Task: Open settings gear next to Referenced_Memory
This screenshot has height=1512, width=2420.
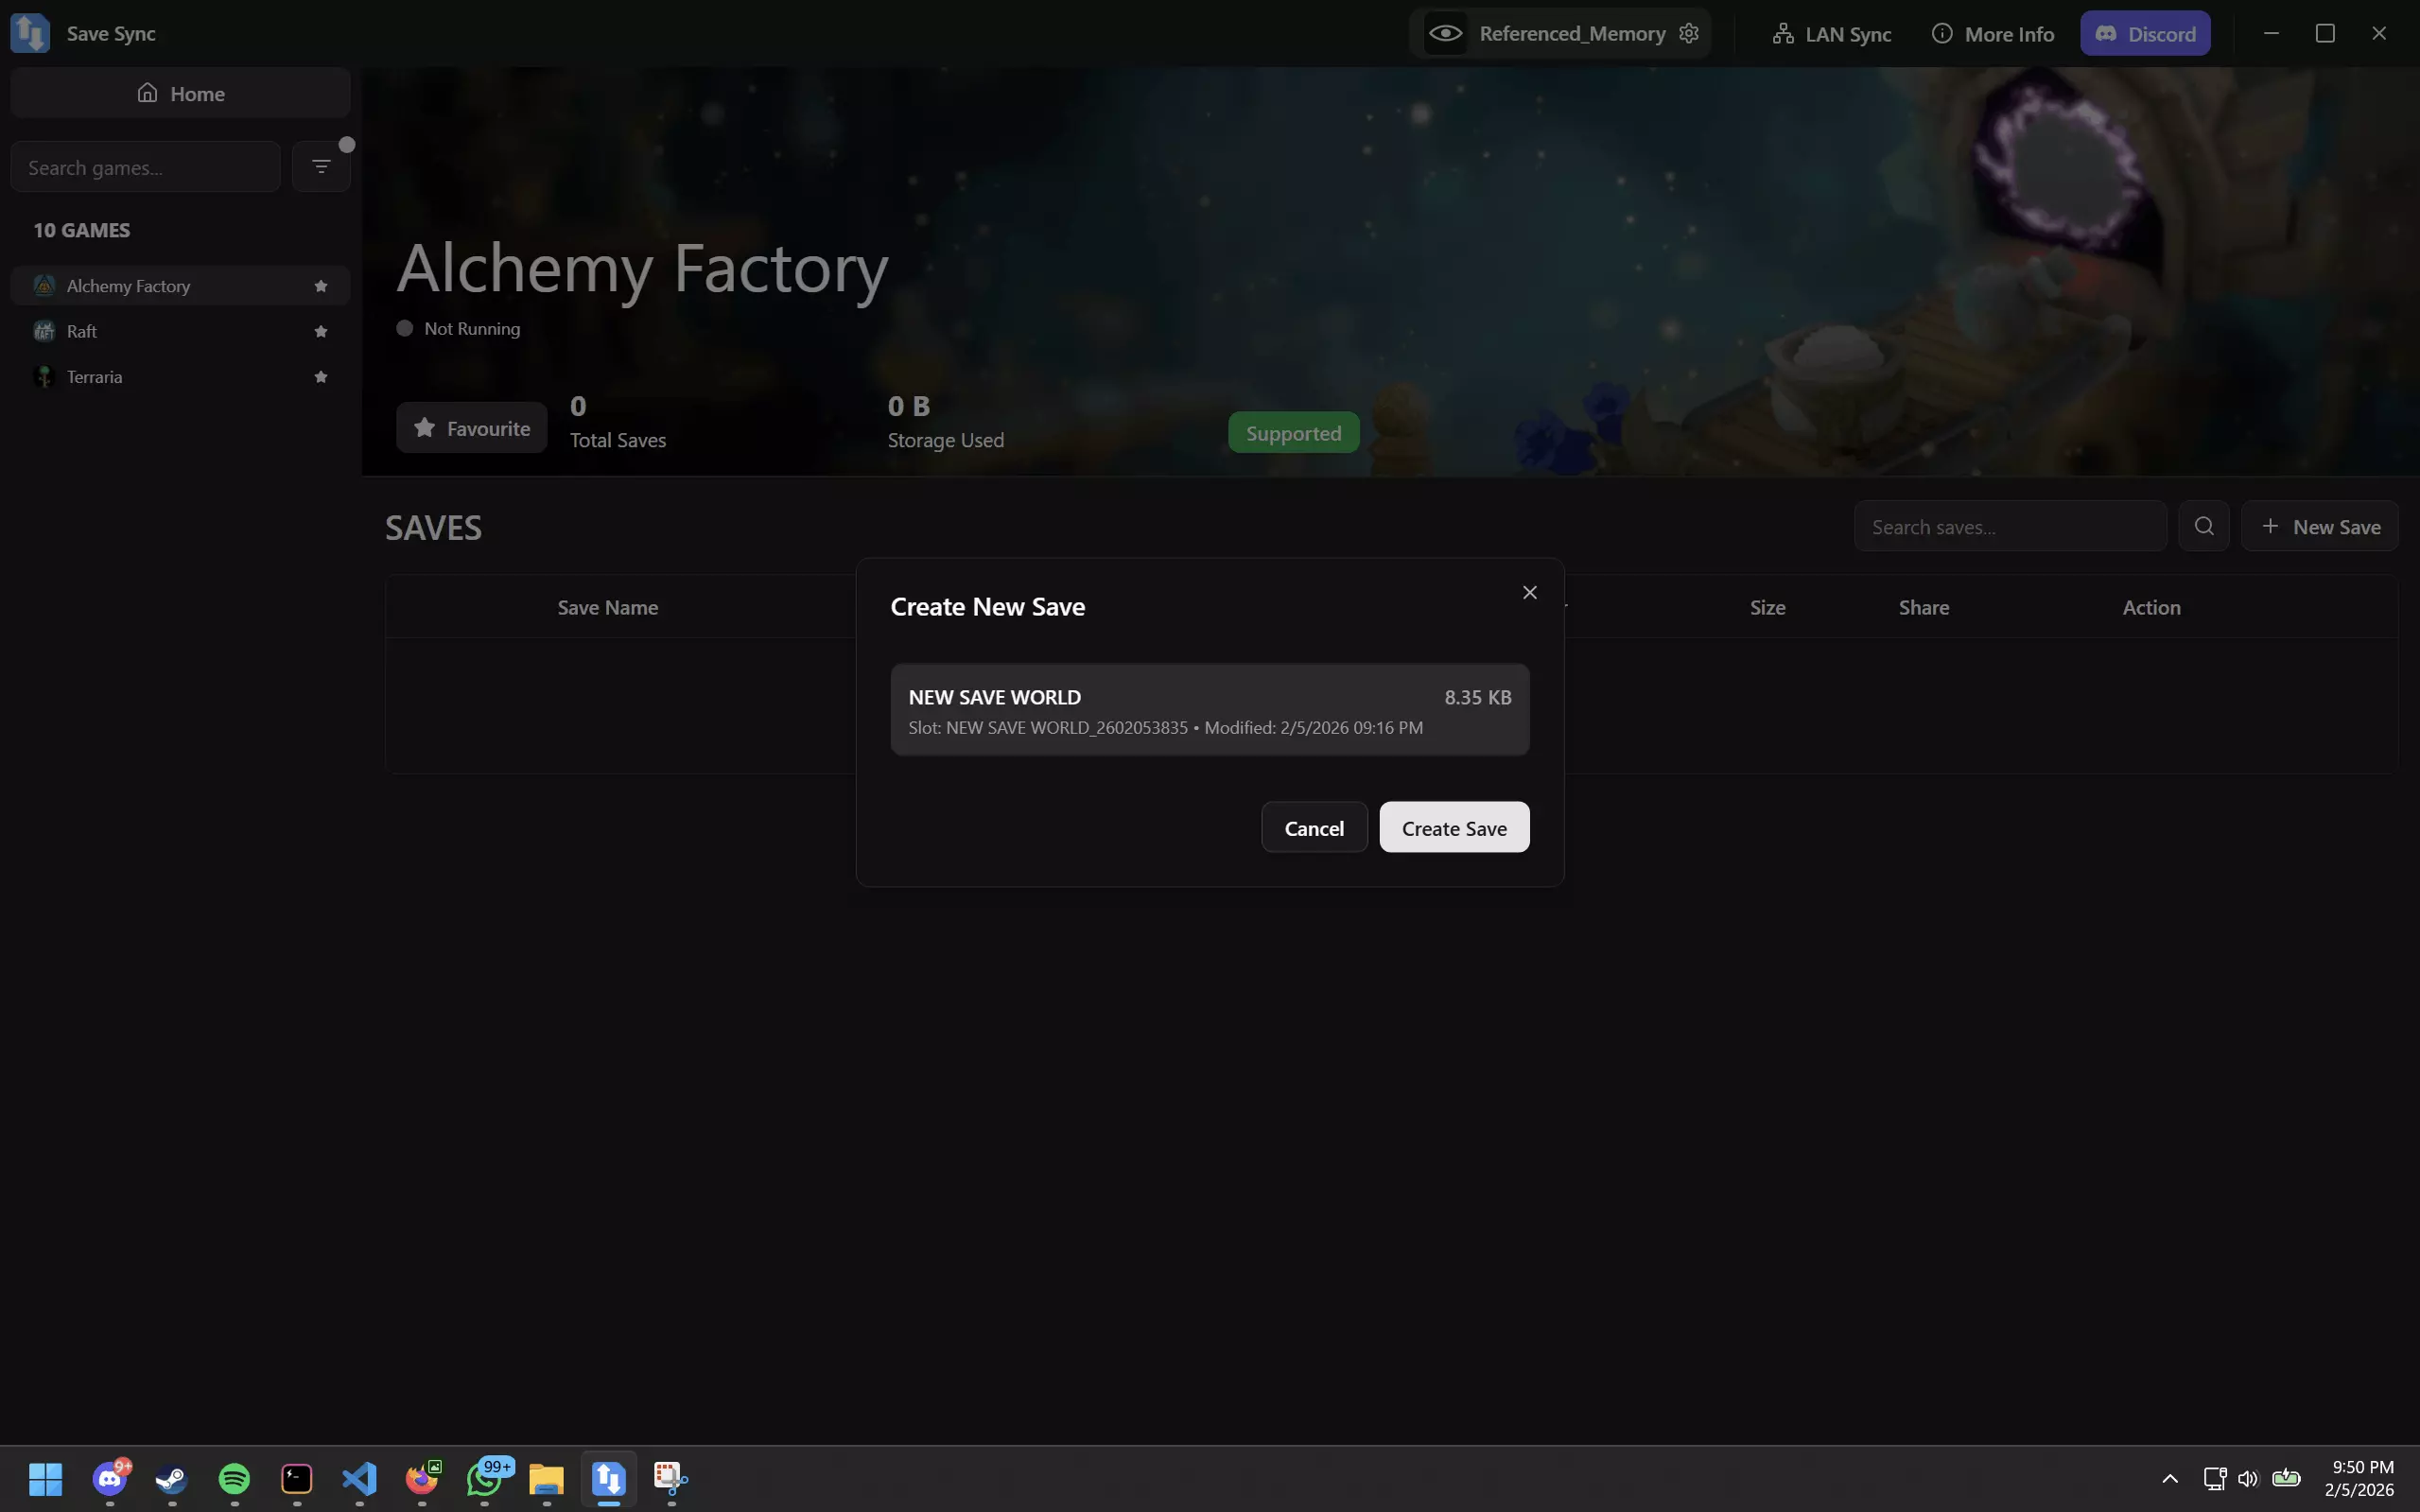Action: point(1689,33)
